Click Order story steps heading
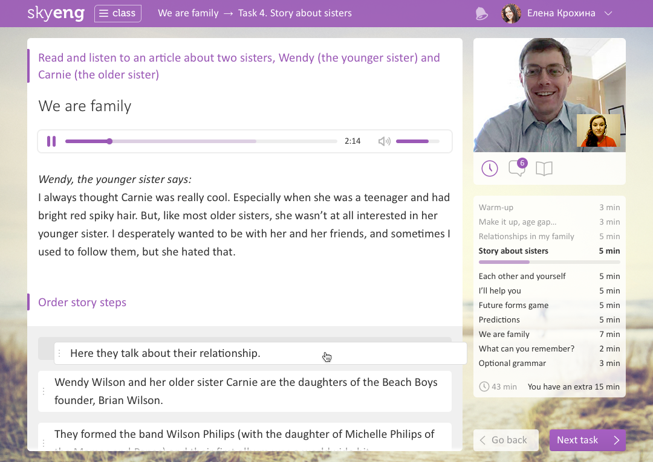The height and width of the screenshot is (462, 653). tap(82, 303)
